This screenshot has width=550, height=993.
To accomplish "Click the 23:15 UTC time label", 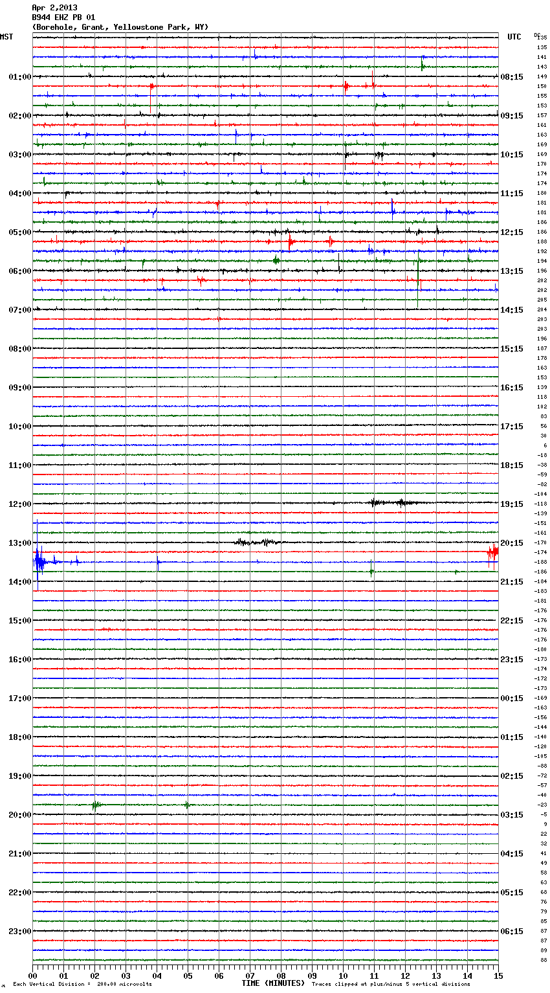I will click(x=512, y=660).
